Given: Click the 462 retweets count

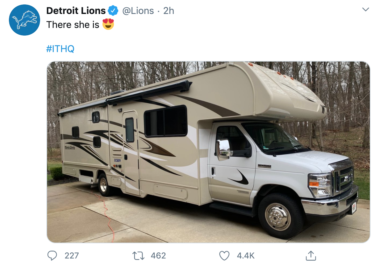Looking at the screenshot, I should 158,256.
